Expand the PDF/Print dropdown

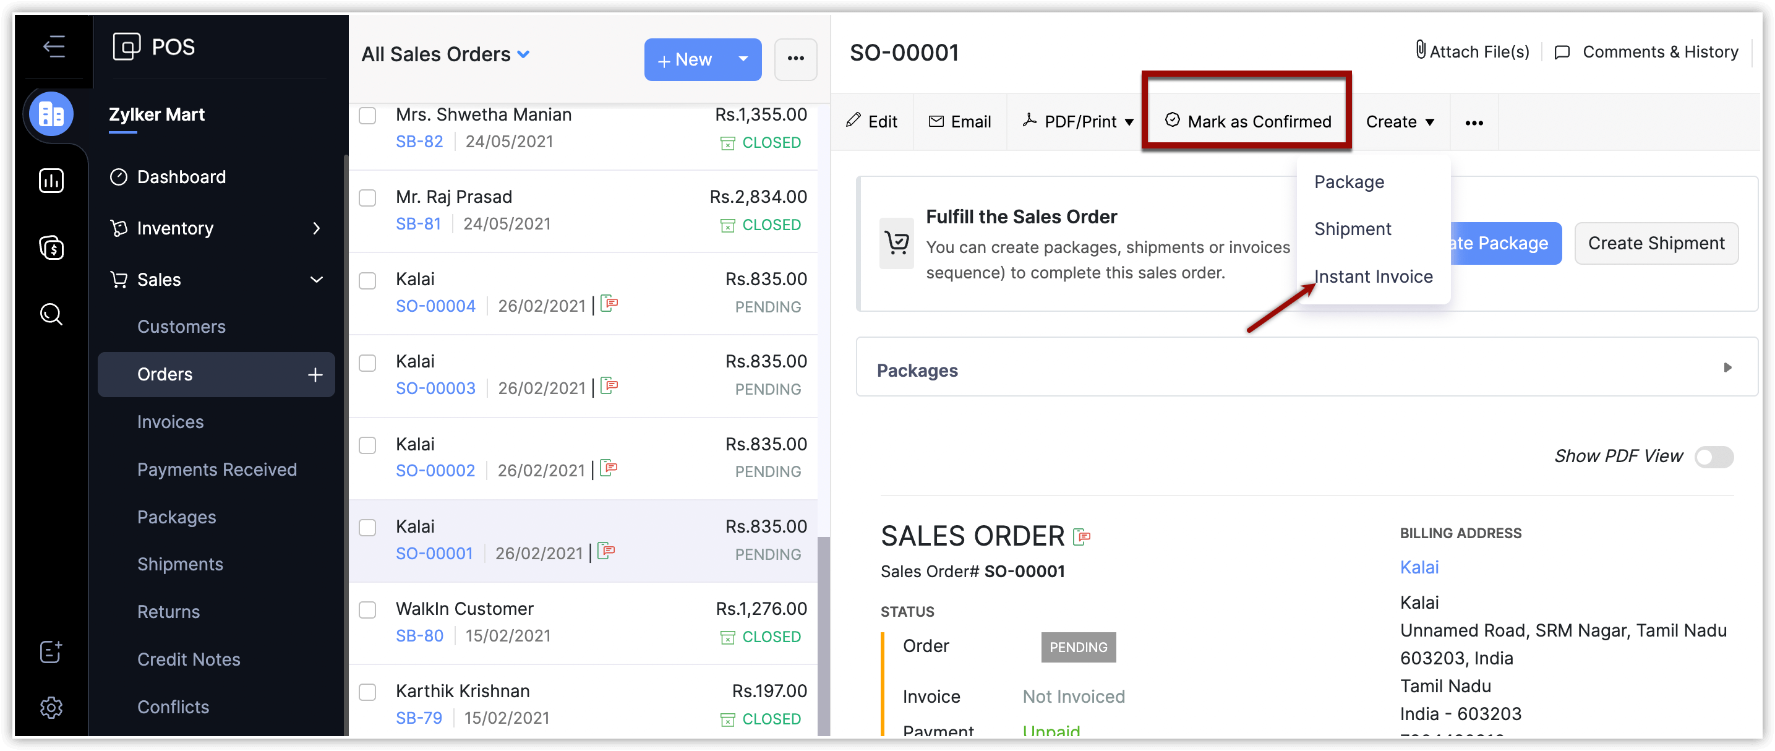[x=1129, y=122]
